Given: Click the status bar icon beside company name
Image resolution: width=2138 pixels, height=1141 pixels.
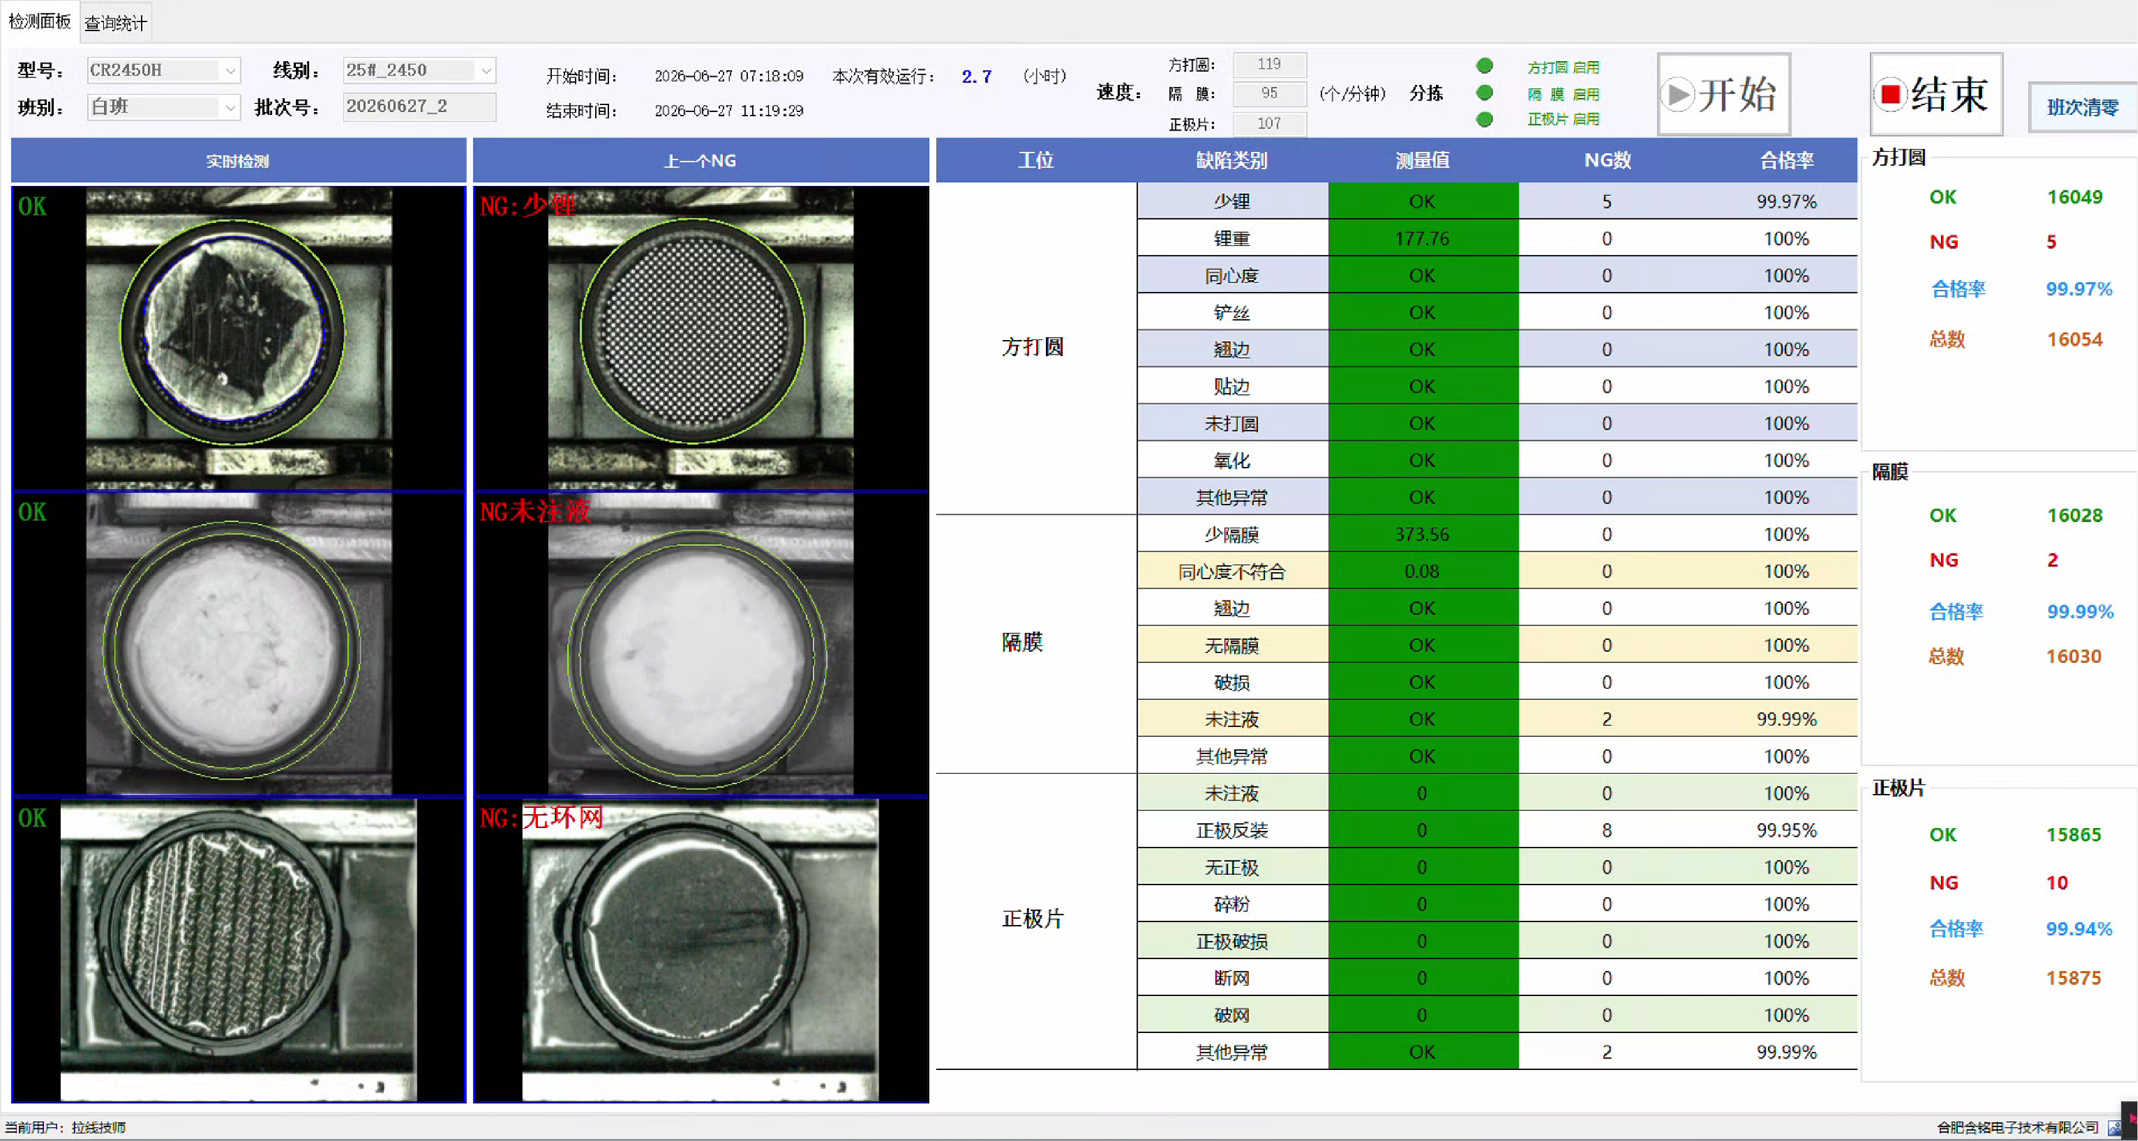Looking at the screenshot, I should click(2115, 1128).
